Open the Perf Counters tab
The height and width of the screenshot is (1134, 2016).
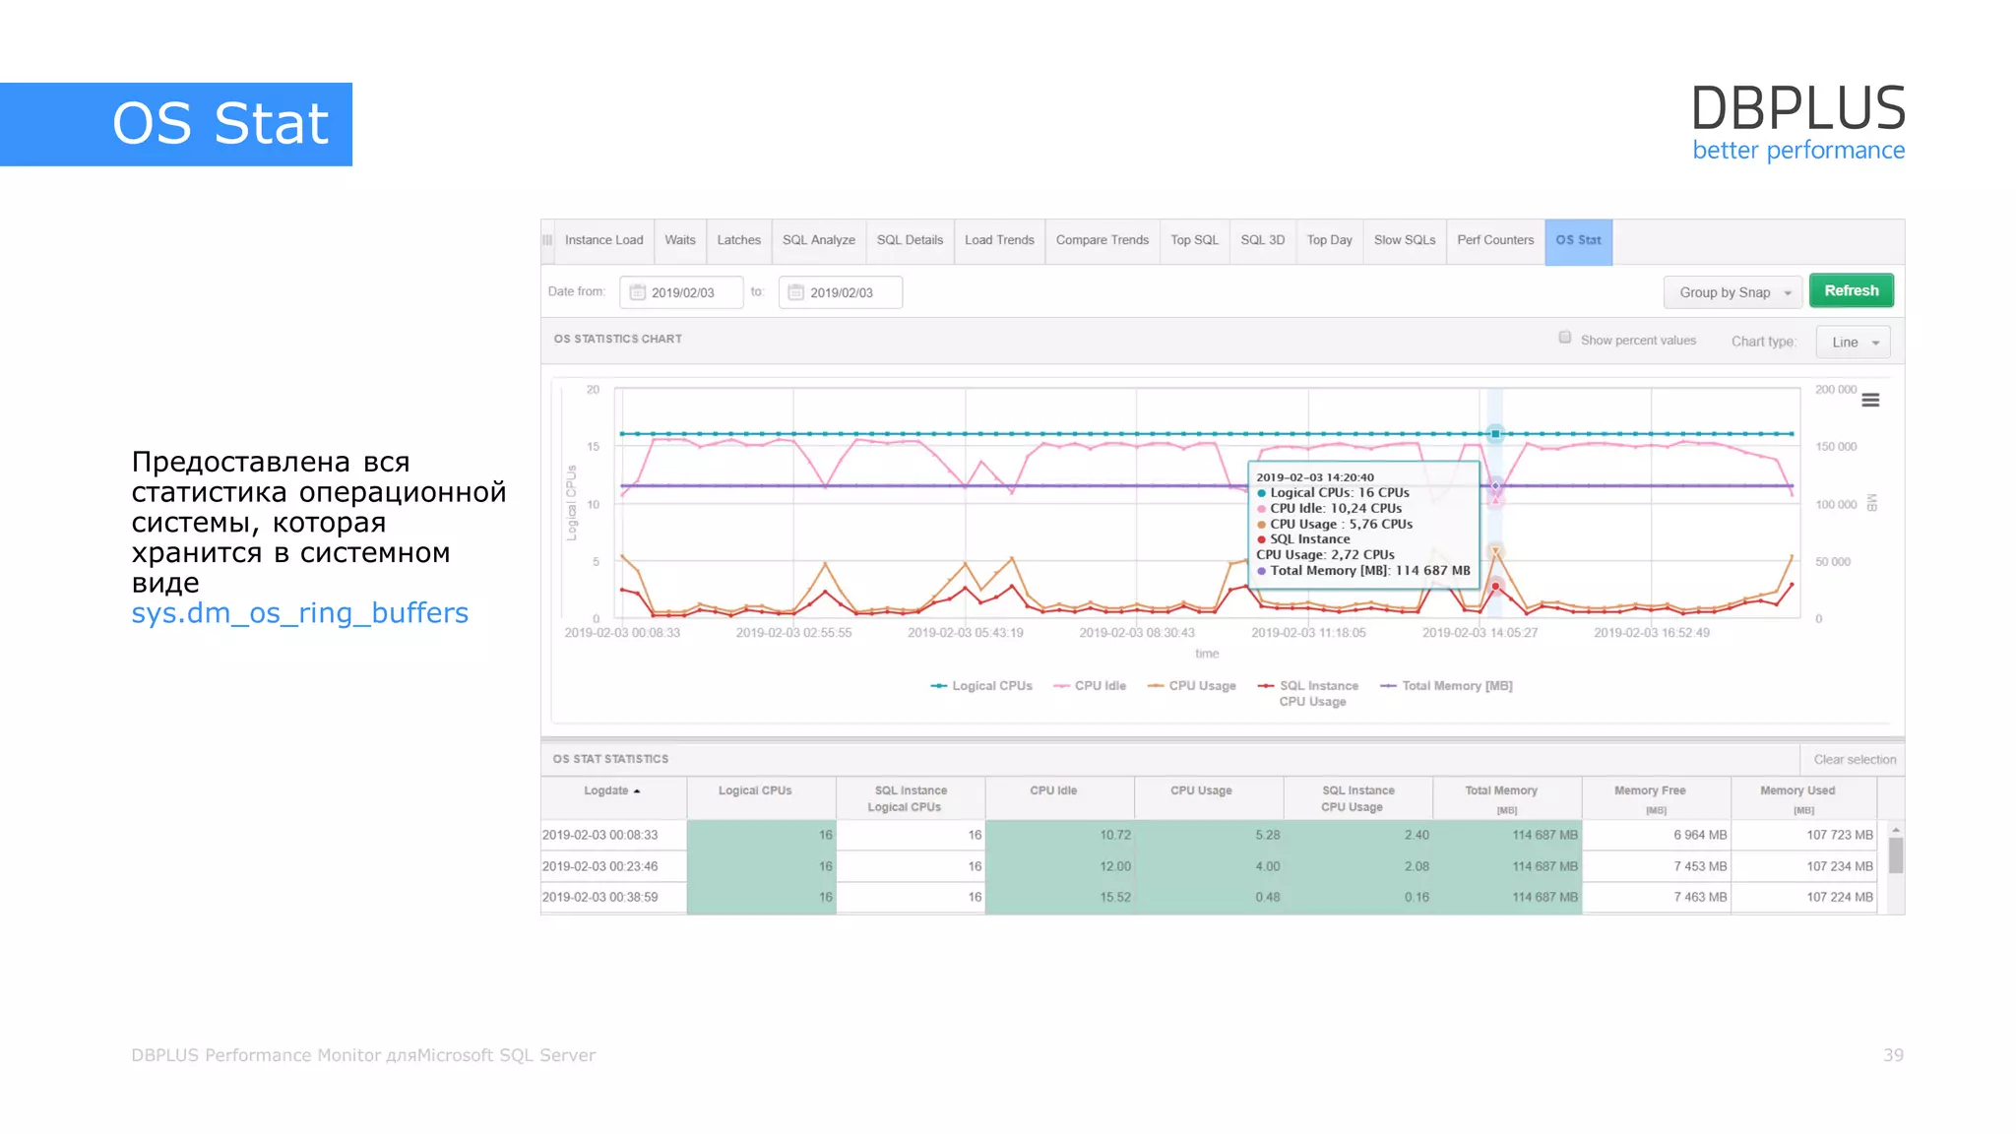pyautogui.click(x=1496, y=241)
